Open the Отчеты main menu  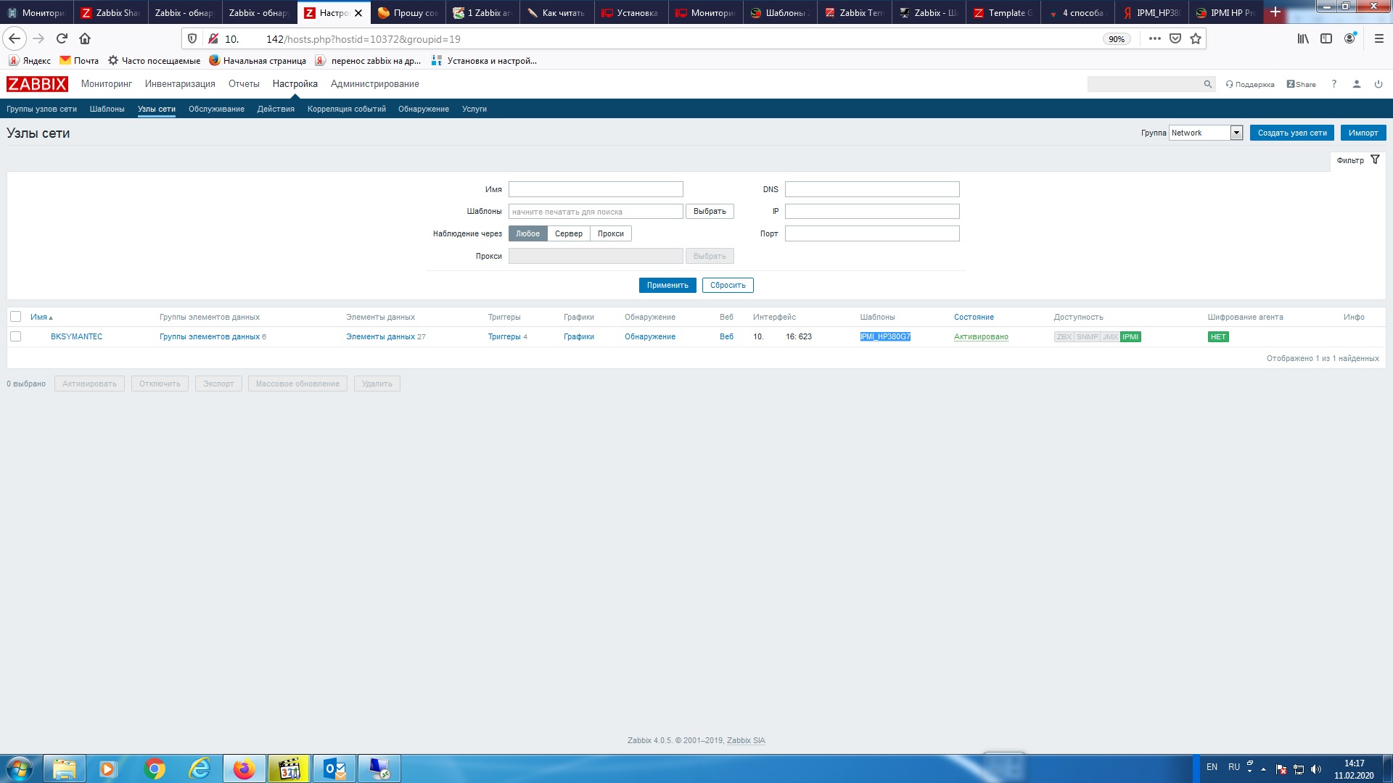pos(244,84)
